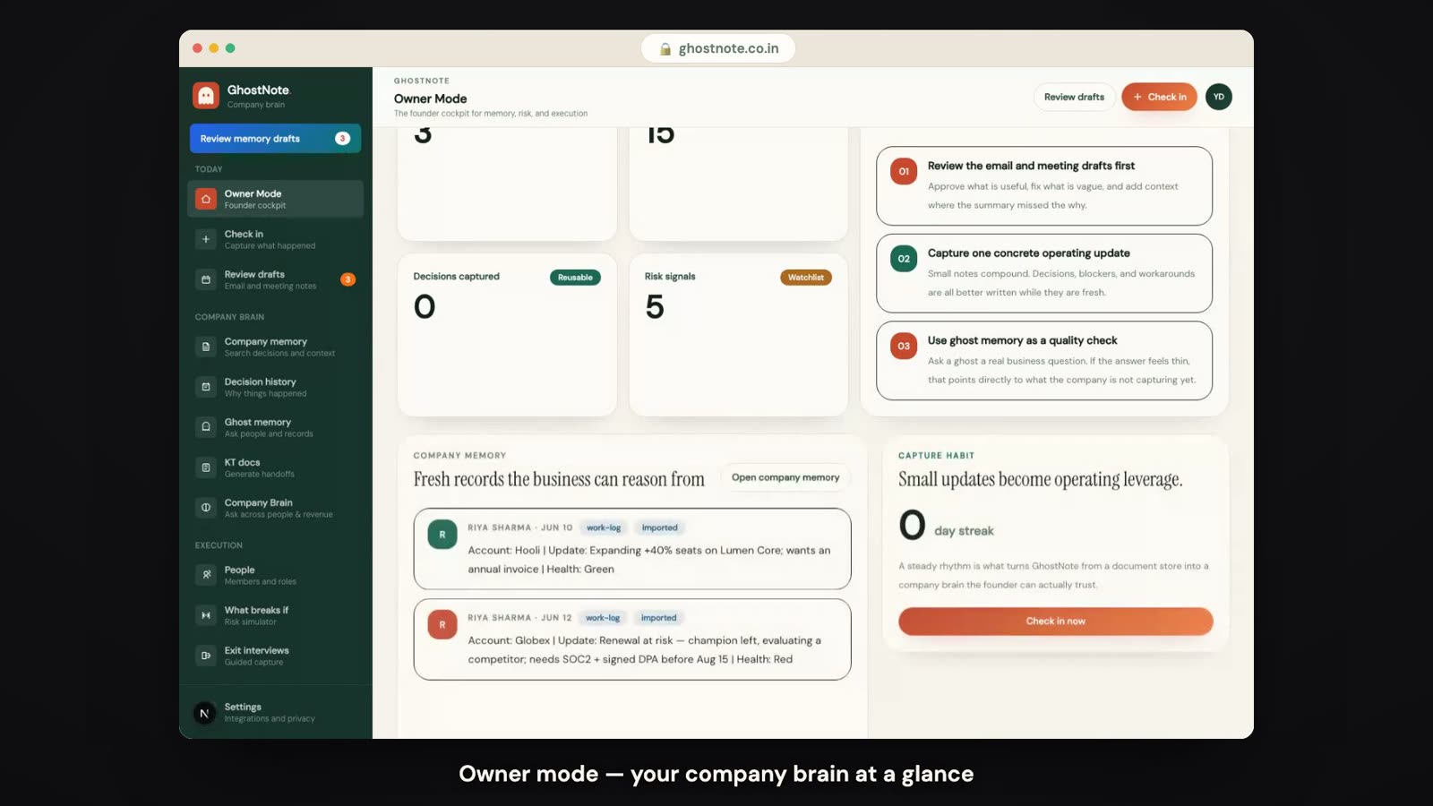Click the Ghost memory icon
Viewport: 1433px width, 806px height.
[x=206, y=427]
